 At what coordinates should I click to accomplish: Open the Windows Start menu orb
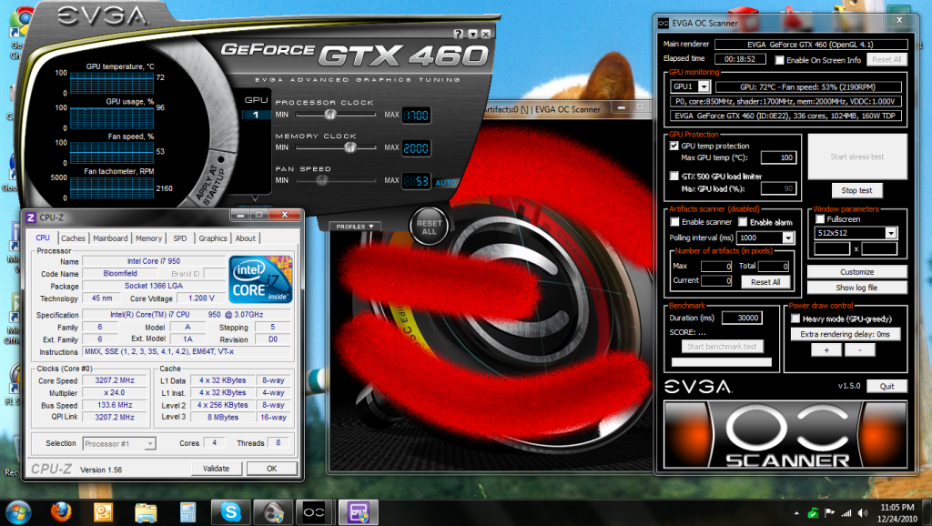pos(18,512)
